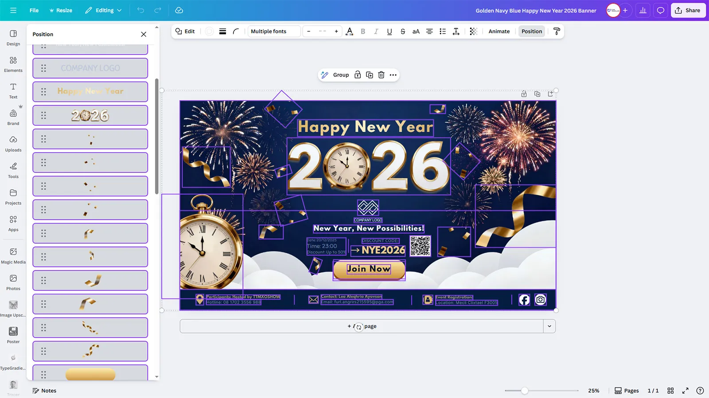Viewport: 709px width, 398px height.
Task: Open the Uploads panel
Action: point(13,144)
